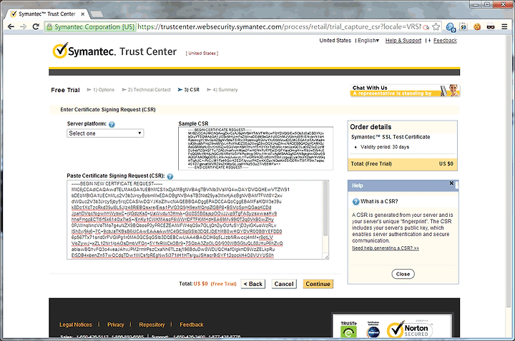Click the < Back button
The image size is (515, 341).
click(253, 284)
